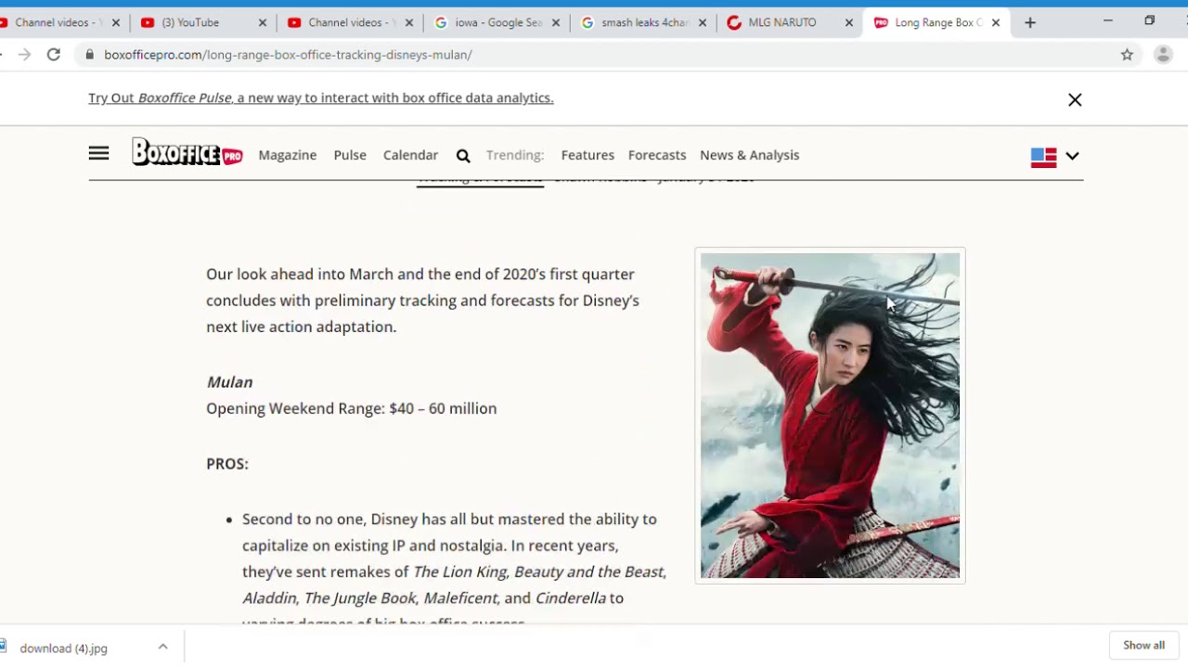
Task: Click the "PROS:" heading text
Action: [x=227, y=464]
